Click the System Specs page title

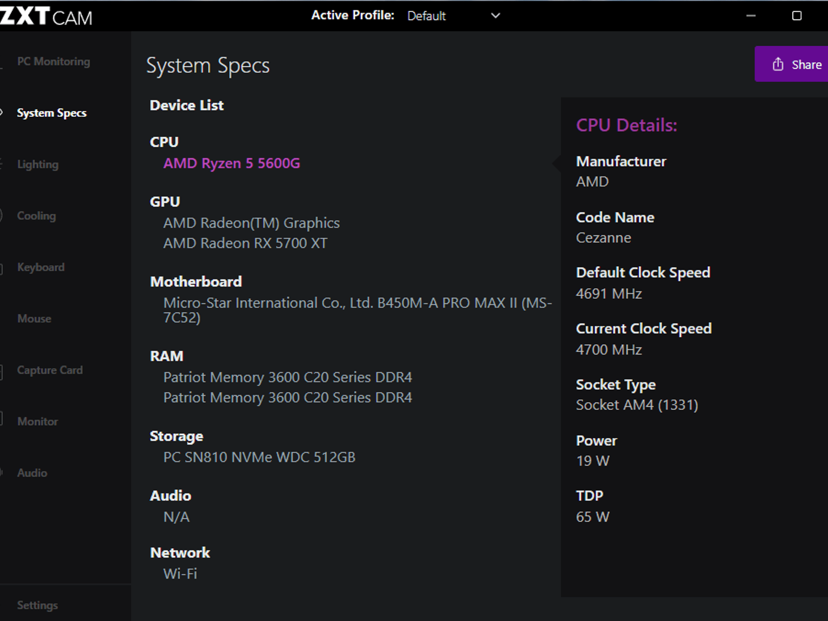(x=208, y=66)
